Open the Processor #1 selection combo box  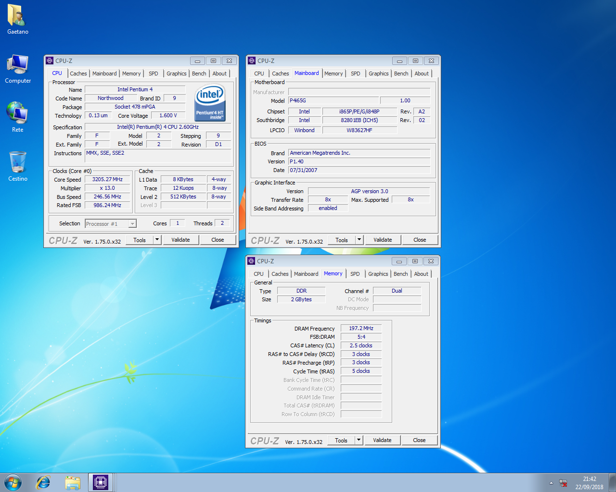(111, 224)
